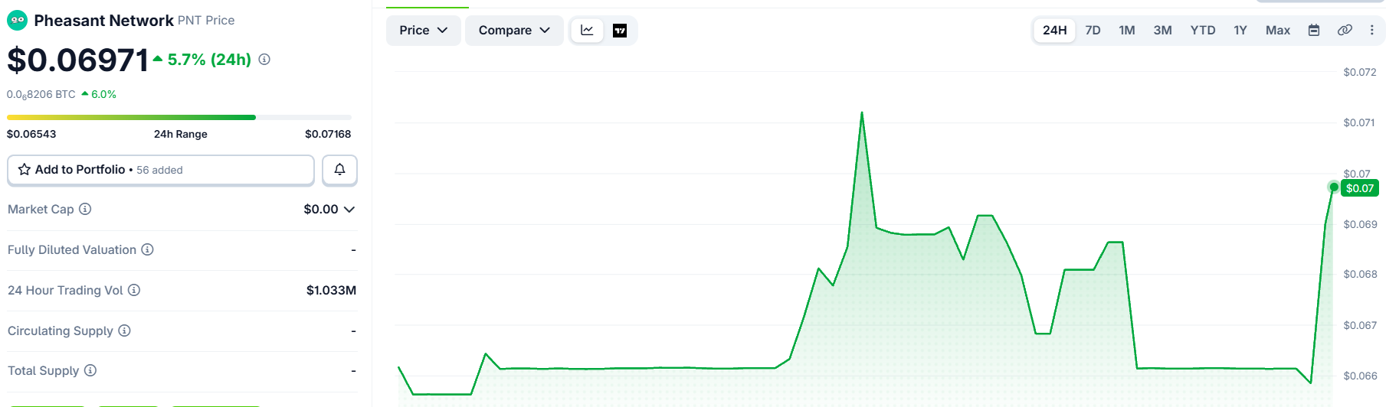This screenshot has width=1399, height=407.
Task: Click the 24h high $0.07168
Action: 328,134
